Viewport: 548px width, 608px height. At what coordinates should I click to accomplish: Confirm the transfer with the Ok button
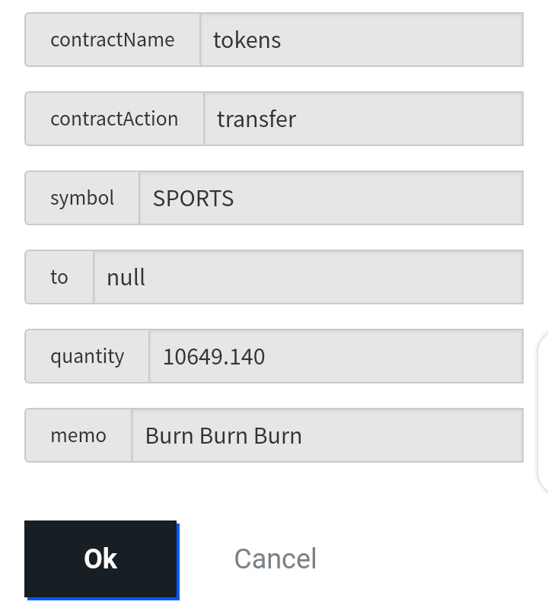[x=100, y=559]
